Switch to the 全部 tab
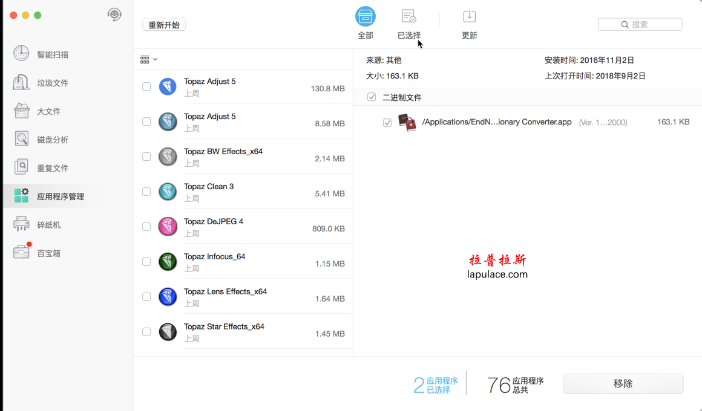Image resolution: width=702 pixels, height=411 pixels. [x=366, y=23]
